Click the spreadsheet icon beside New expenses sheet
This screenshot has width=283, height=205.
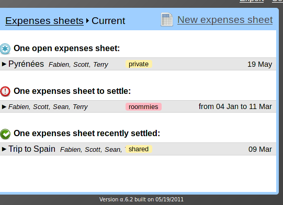167,19
